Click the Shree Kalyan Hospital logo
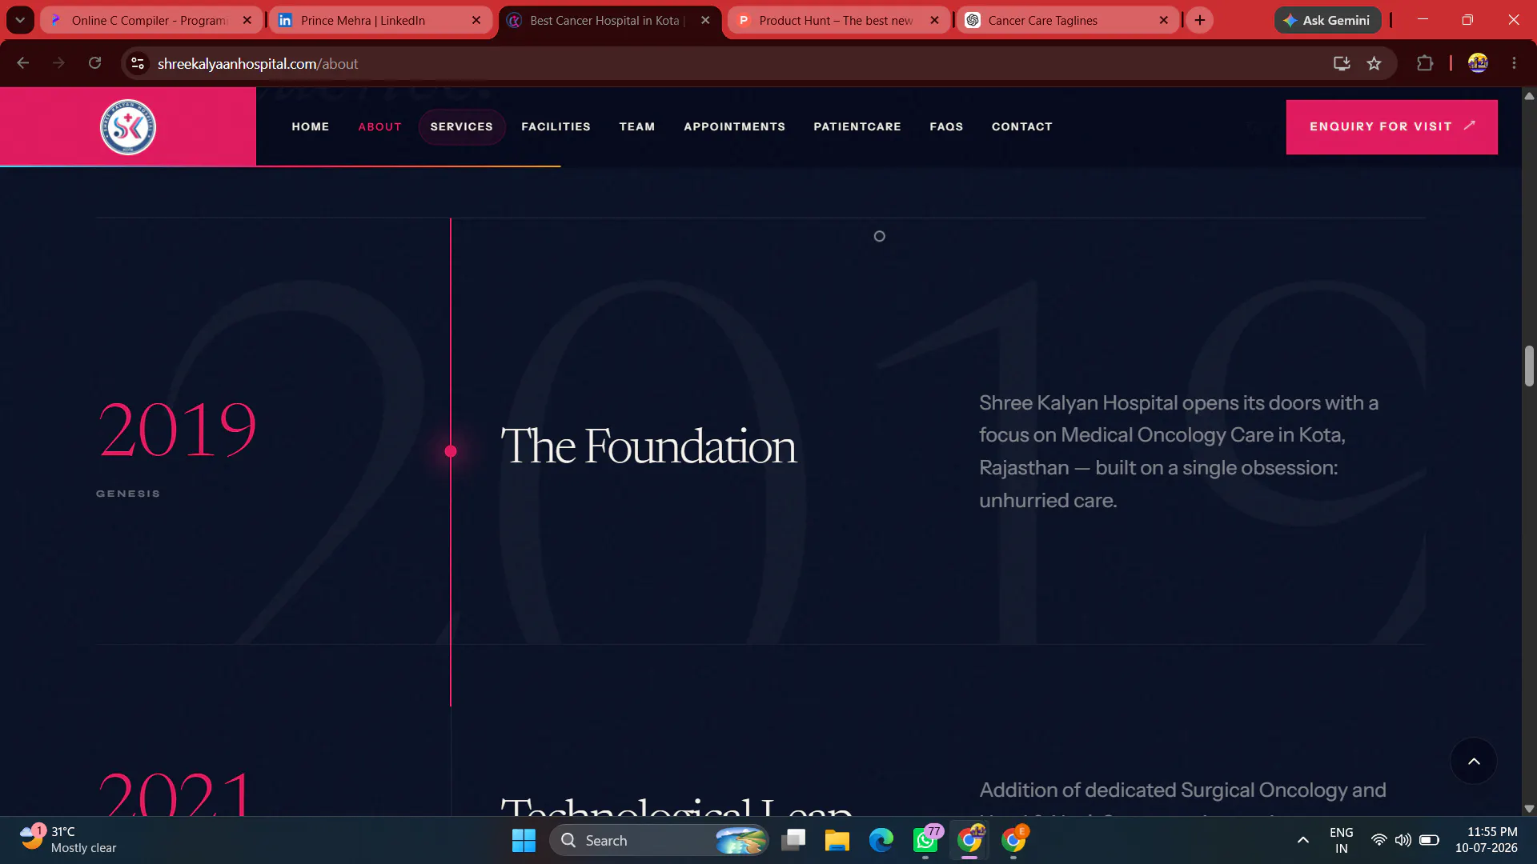Image resolution: width=1537 pixels, height=864 pixels. point(128,127)
